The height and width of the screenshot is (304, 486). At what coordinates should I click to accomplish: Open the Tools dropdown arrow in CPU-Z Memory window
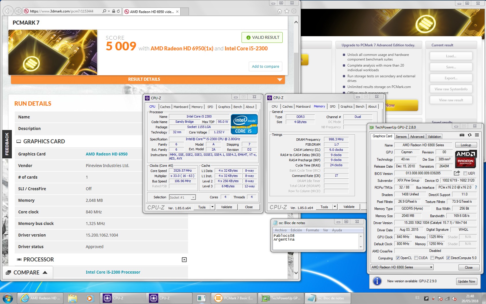point(335,207)
